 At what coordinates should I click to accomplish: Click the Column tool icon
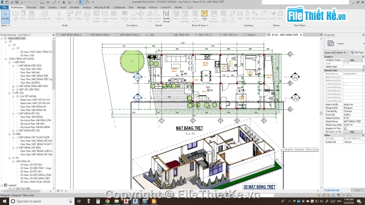coord(59,14)
